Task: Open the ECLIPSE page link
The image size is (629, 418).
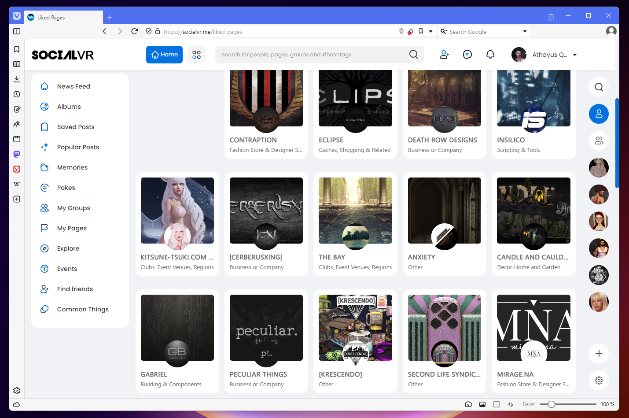Action: pyautogui.click(x=331, y=140)
